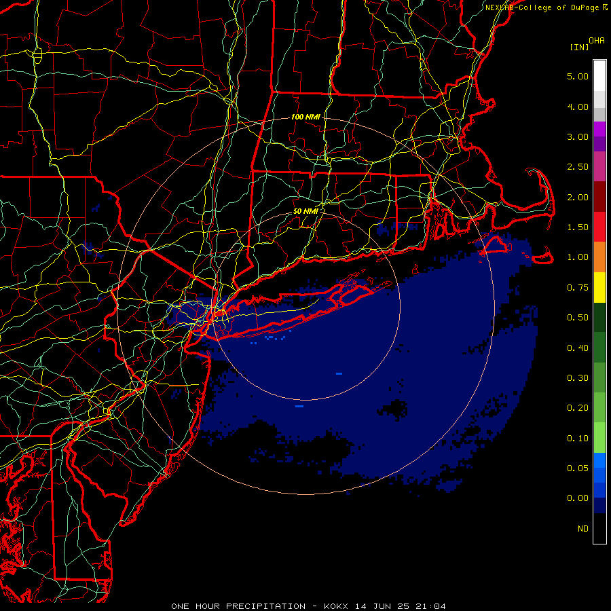Click the '1.50' legend label
This screenshot has width=611, height=611.
tap(578, 227)
